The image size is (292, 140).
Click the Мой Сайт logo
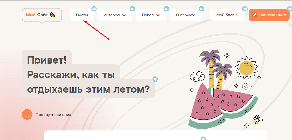[x=42, y=15]
